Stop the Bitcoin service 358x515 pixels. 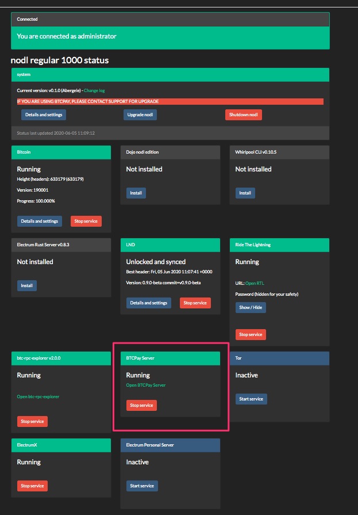86,221
